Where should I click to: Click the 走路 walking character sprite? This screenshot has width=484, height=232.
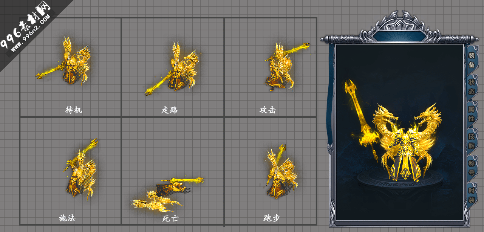[173, 68]
